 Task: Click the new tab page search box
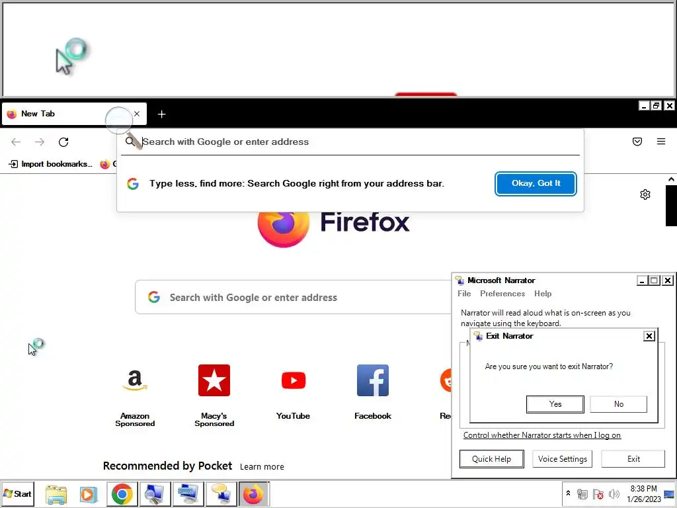[294, 297]
